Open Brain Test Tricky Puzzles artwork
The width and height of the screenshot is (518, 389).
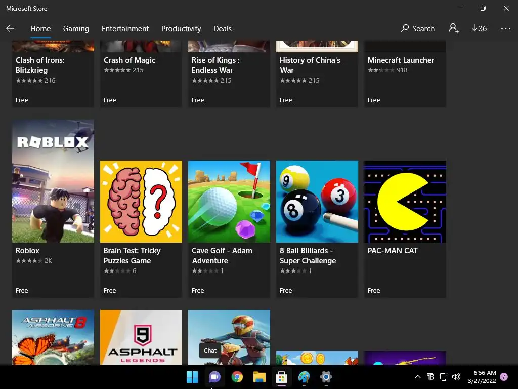pos(141,202)
